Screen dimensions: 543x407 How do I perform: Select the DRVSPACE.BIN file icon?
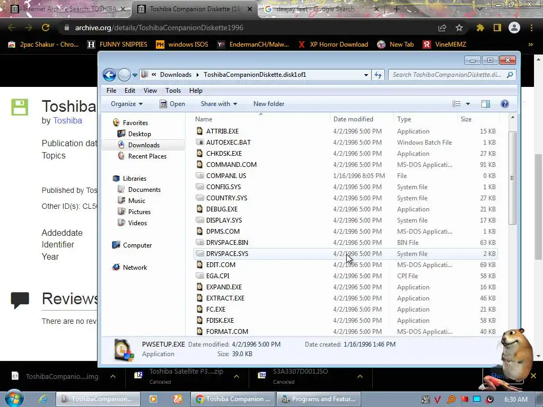[x=199, y=242]
